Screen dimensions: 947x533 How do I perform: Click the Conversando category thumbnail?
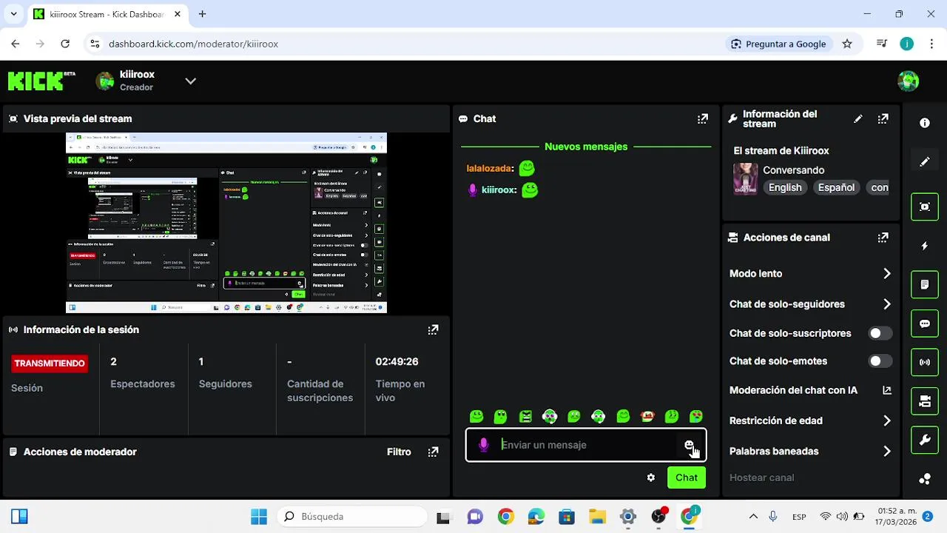(x=745, y=178)
